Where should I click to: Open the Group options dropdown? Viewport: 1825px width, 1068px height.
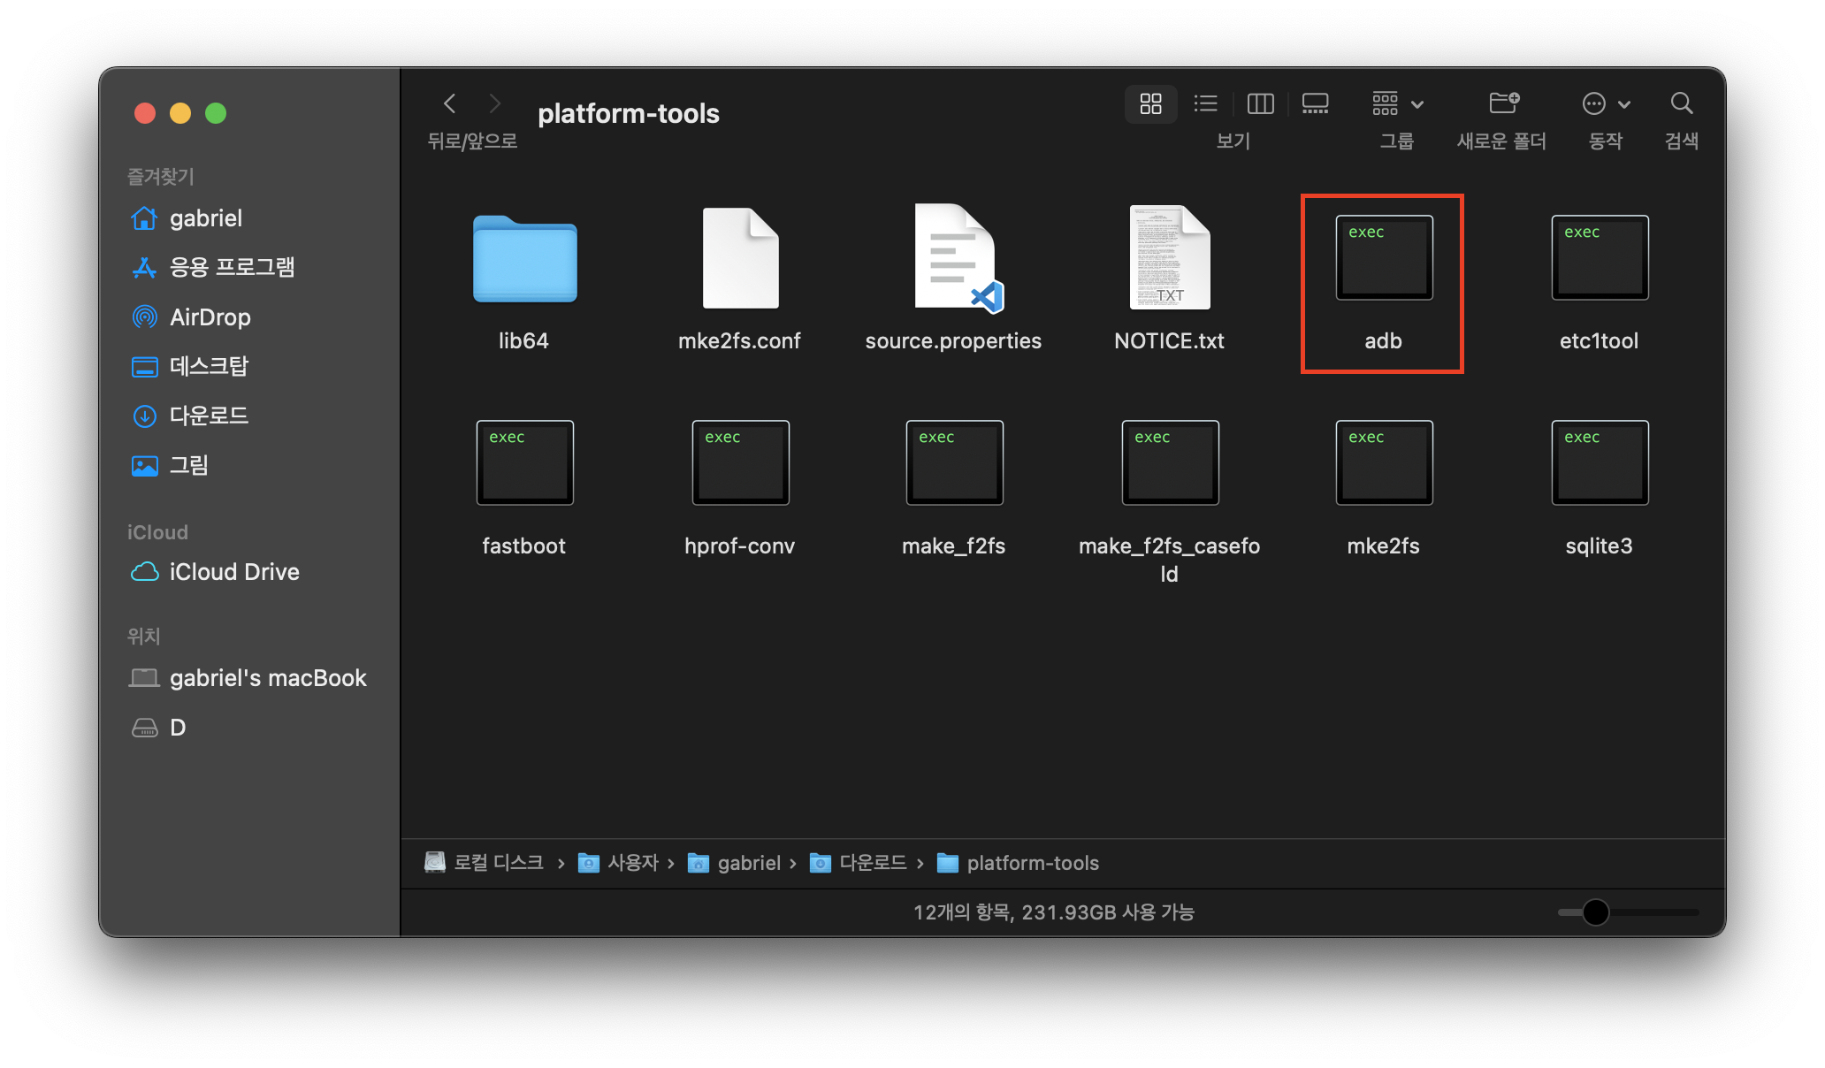point(1398,104)
